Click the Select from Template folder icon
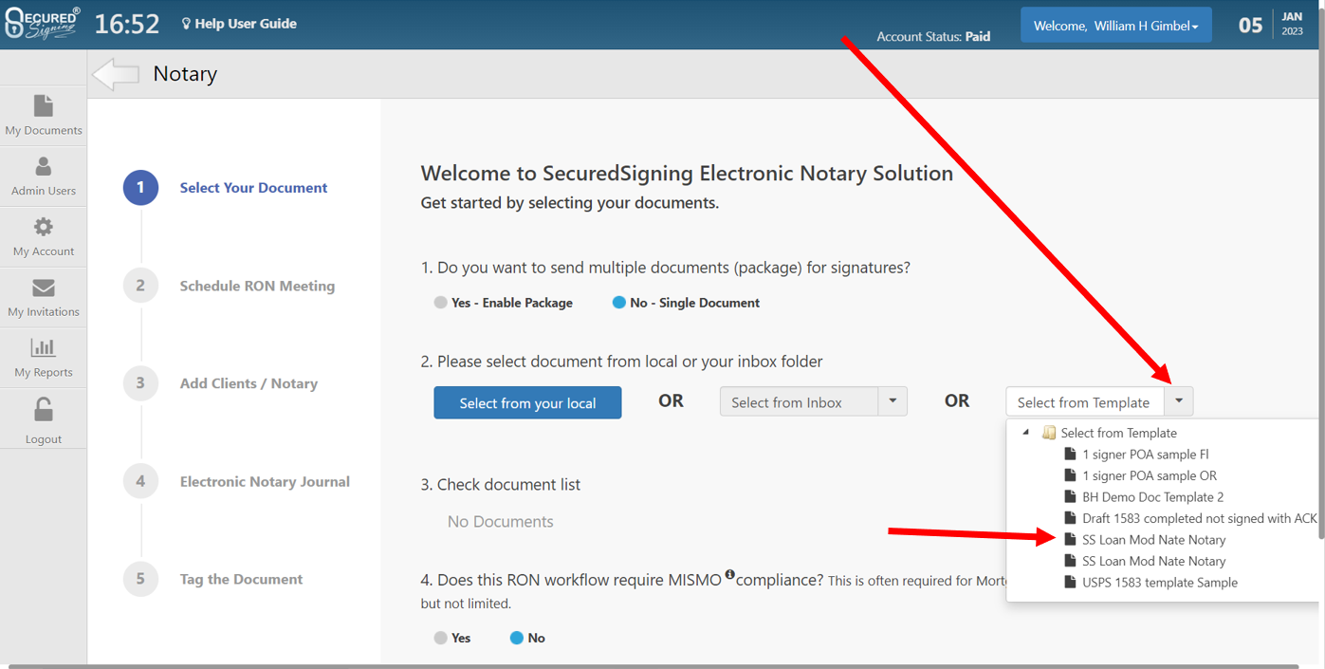 pos(1048,433)
